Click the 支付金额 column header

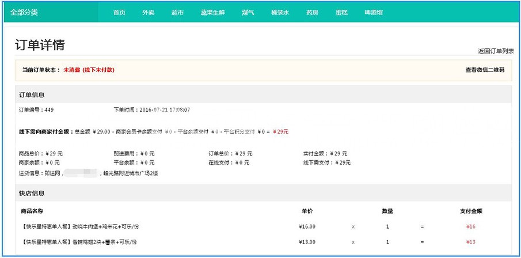(471, 211)
